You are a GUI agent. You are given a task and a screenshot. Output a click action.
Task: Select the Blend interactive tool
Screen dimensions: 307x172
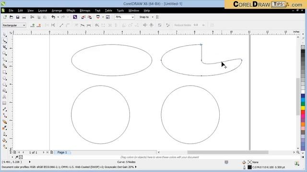pyautogui.click(x=4, y=122)
